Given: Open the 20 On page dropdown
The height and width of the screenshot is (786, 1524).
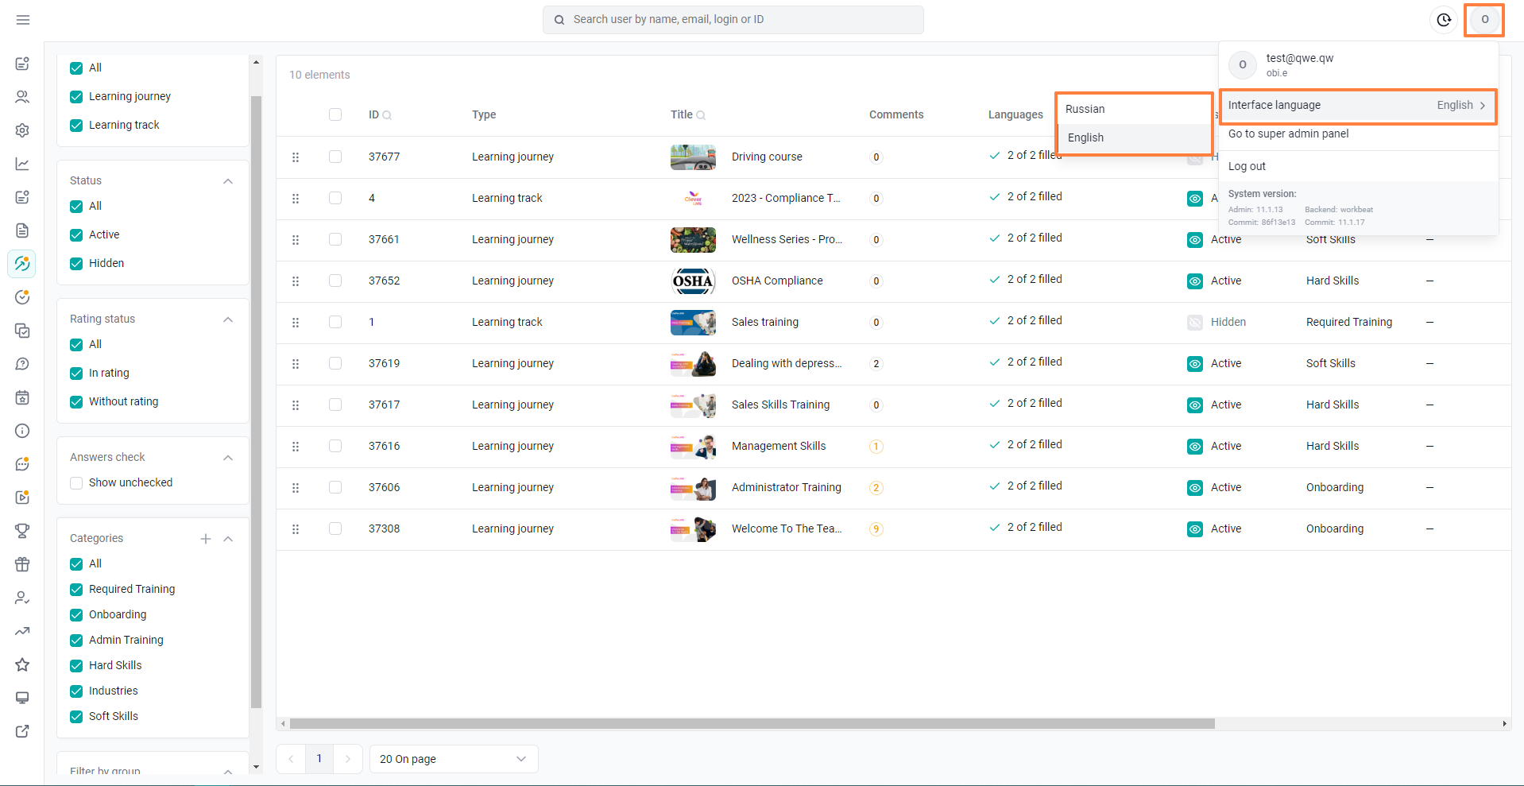Looking at the screenshot, I should [454, 759].
